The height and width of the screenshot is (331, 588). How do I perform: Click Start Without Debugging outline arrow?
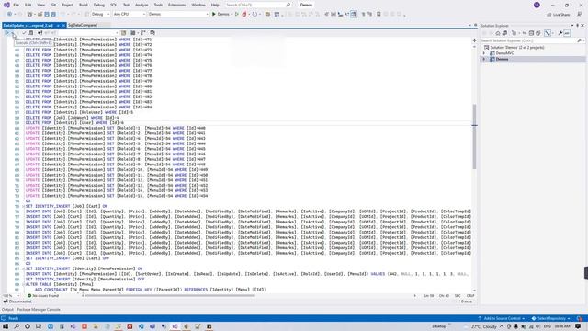[x=237, y=15]
